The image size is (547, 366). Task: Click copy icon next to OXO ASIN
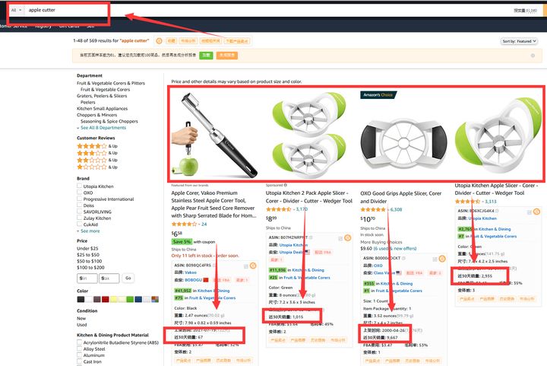[x=403, y=258]
